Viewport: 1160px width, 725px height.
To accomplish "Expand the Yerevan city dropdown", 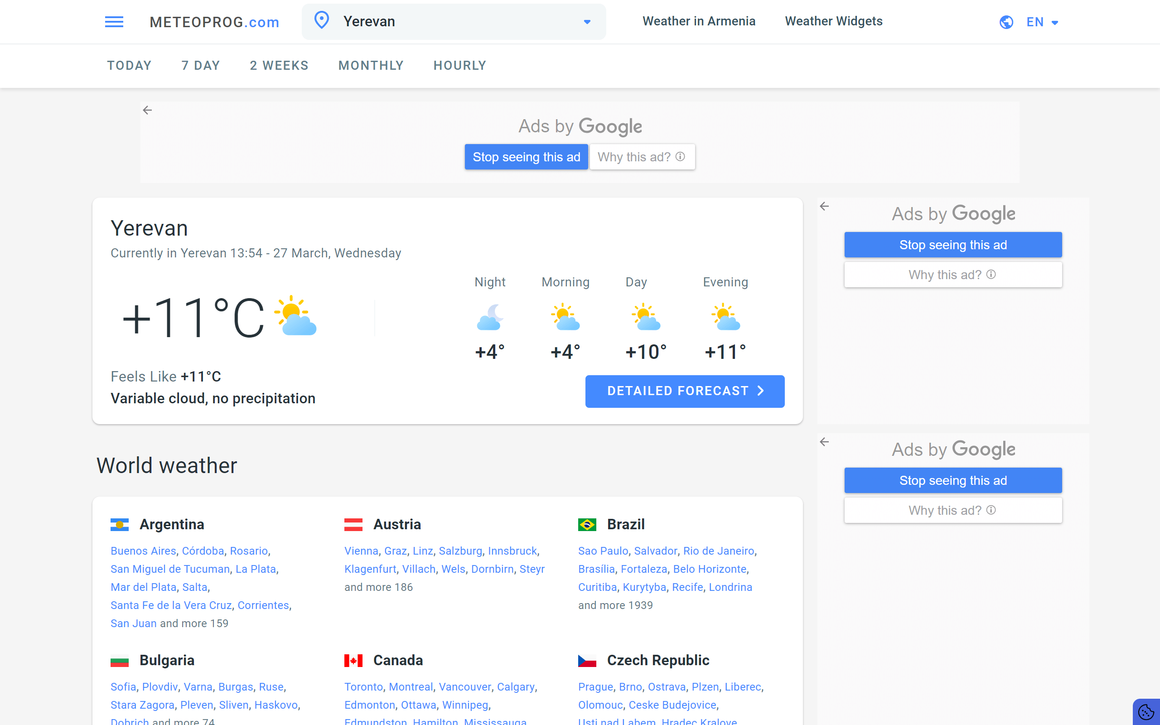I will 587,22.
